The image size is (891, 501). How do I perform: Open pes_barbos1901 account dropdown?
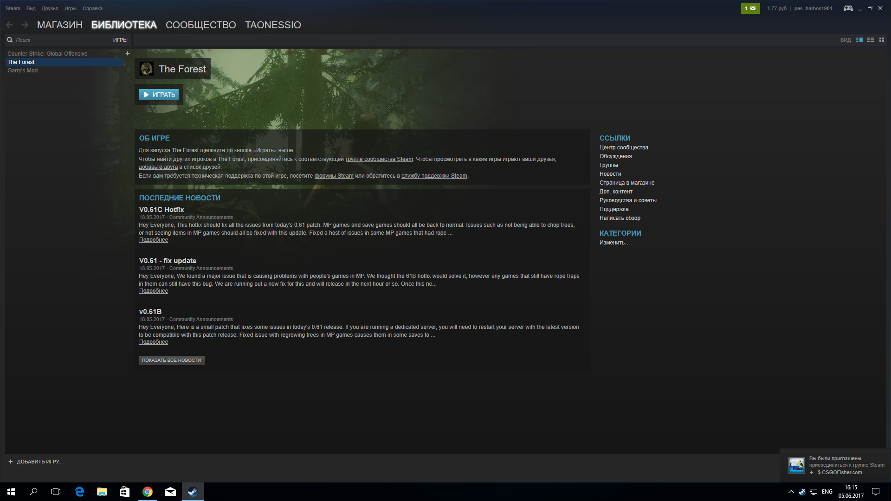tap(813, 8)
